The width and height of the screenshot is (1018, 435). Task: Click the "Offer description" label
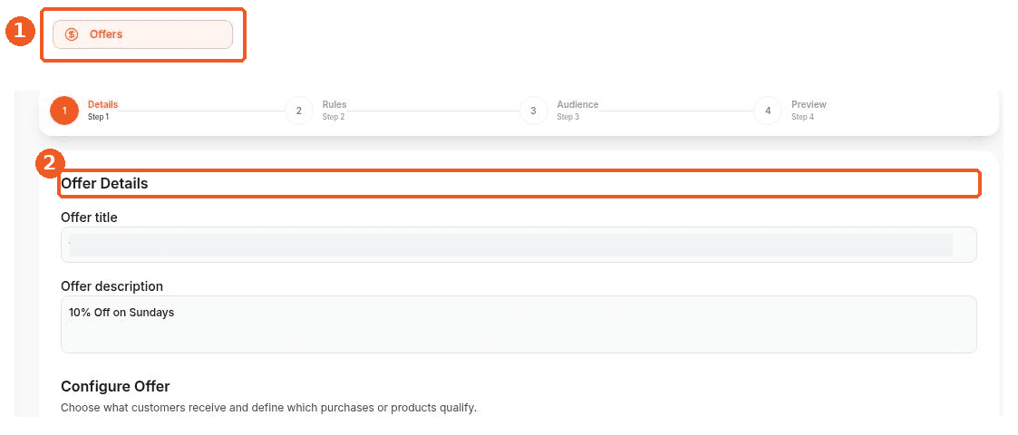coord(112,286)
